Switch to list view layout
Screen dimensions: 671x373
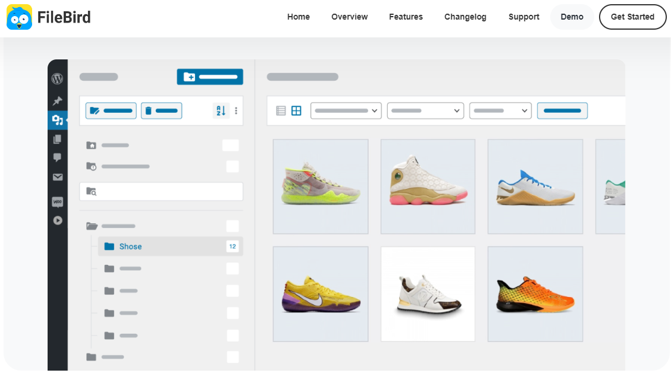pos(280,110)
